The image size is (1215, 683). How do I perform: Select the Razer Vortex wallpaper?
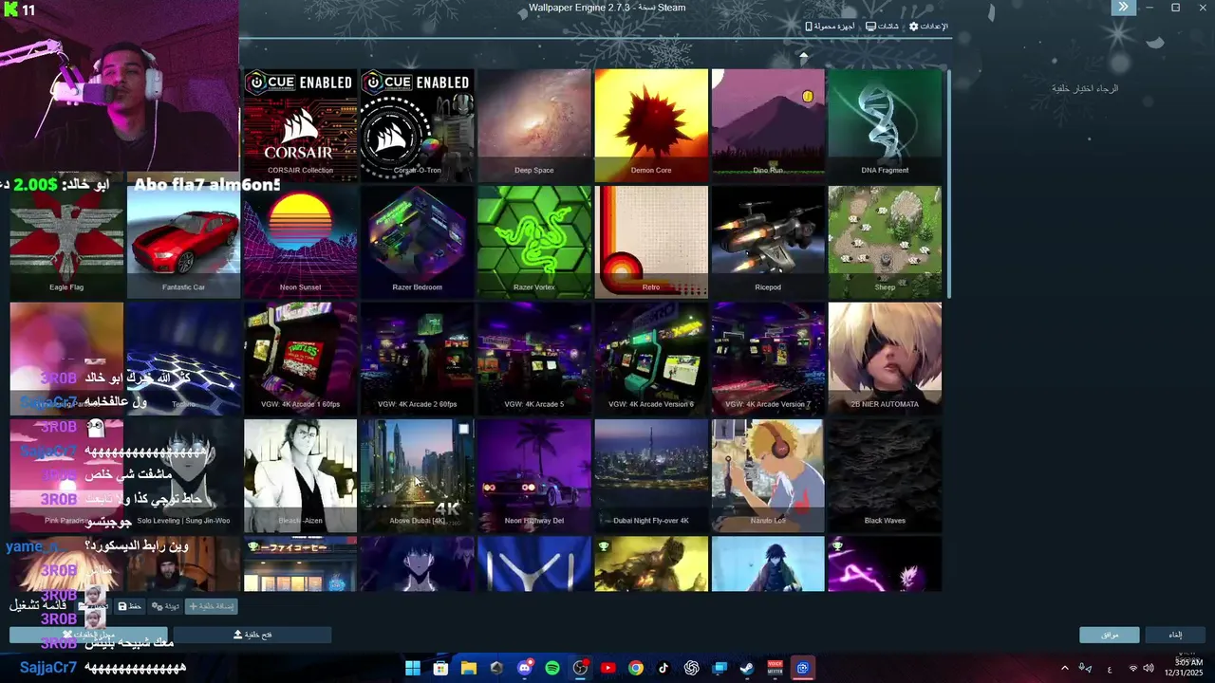(x=533, y=242)
